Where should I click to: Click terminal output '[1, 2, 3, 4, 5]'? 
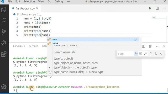[25, 80]
